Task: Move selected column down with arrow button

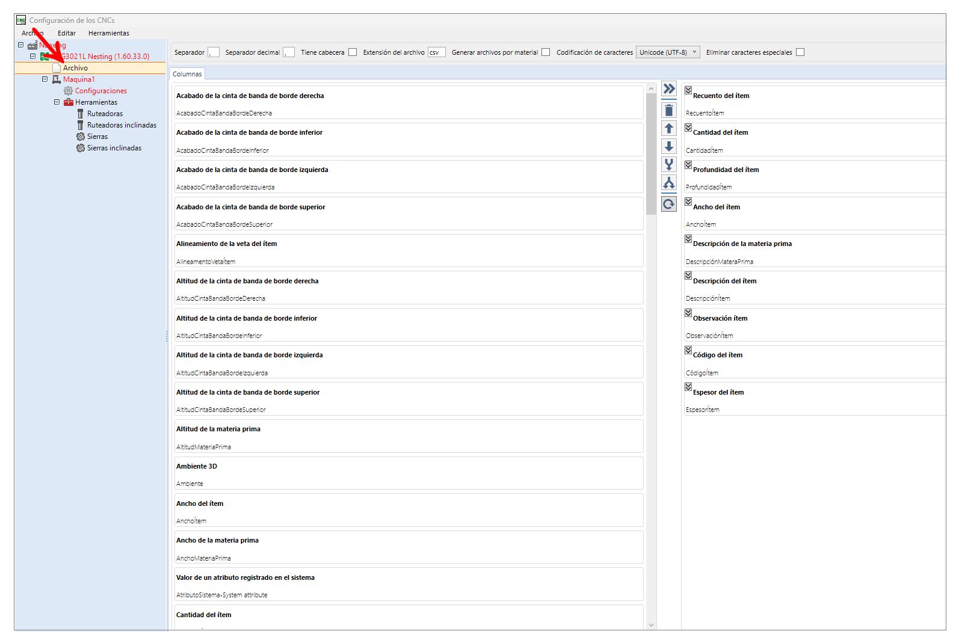Action: click(669, 146)
